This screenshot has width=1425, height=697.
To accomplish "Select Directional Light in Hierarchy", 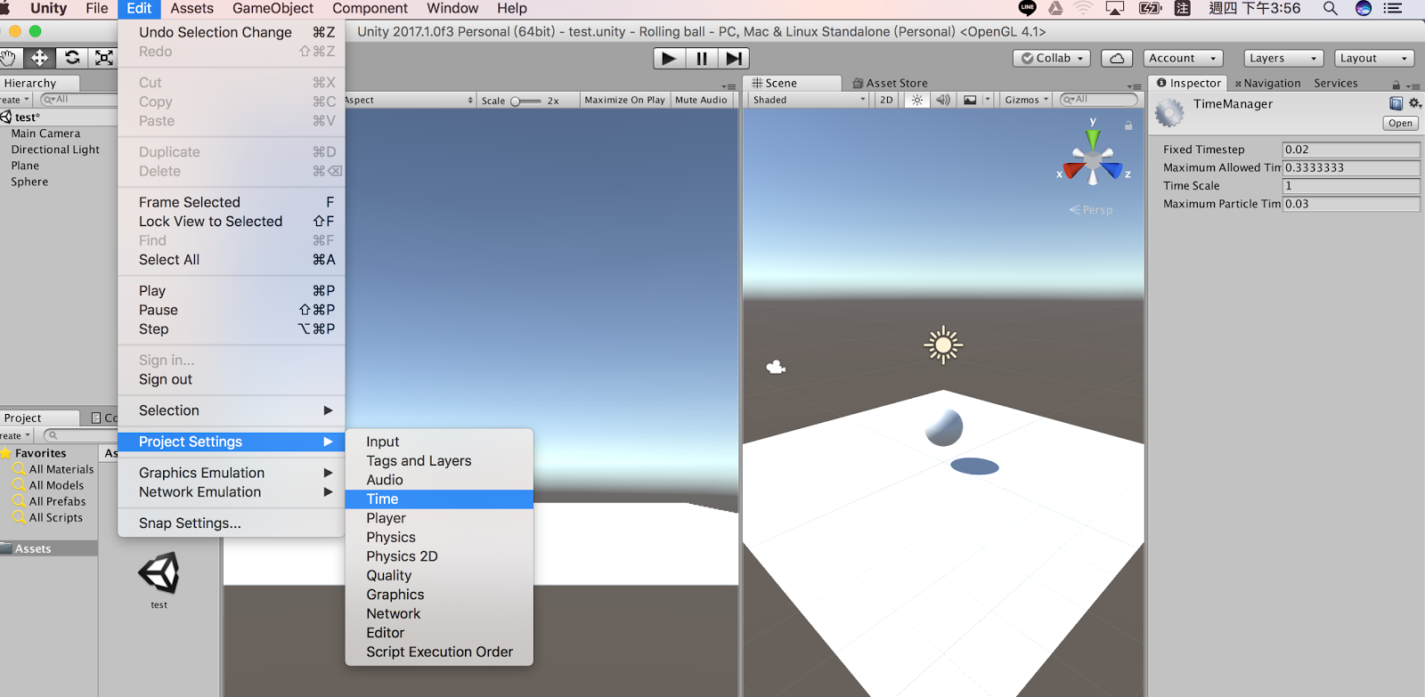I will click(55, 150).
